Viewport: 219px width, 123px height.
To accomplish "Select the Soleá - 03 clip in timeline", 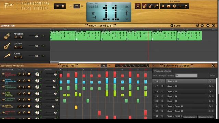I will (x=189, y=36).
